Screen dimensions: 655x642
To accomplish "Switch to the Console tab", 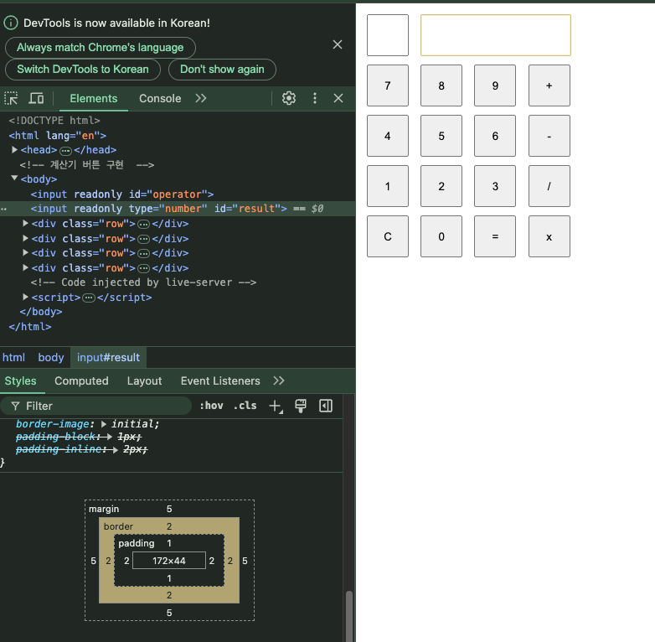I will coord(160,99).
